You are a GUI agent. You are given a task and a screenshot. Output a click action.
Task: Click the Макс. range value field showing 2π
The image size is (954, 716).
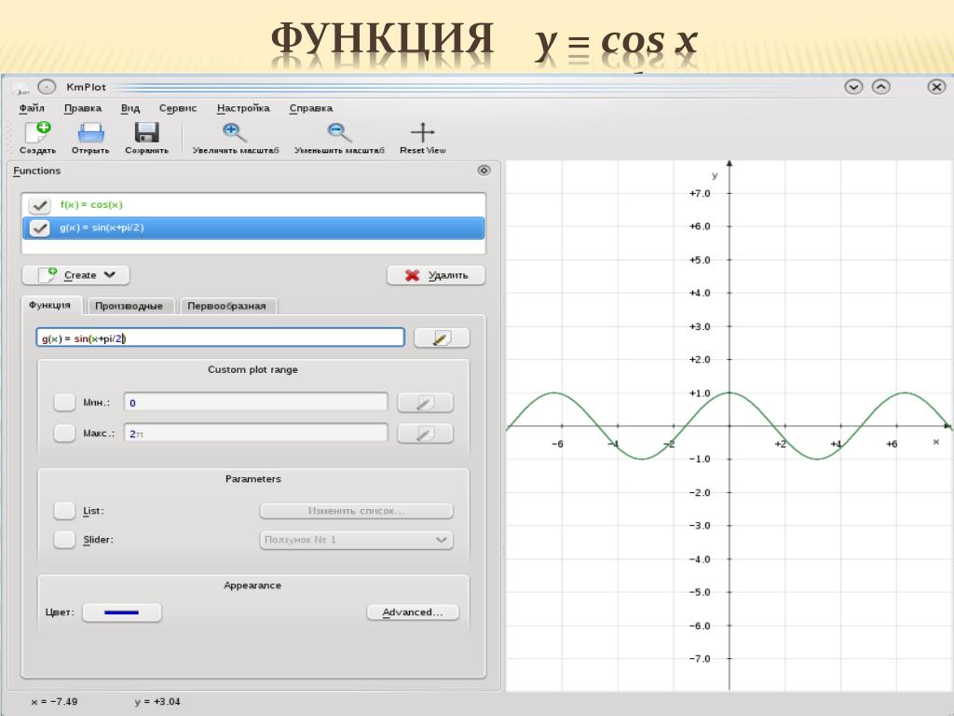tap(255, 434)
